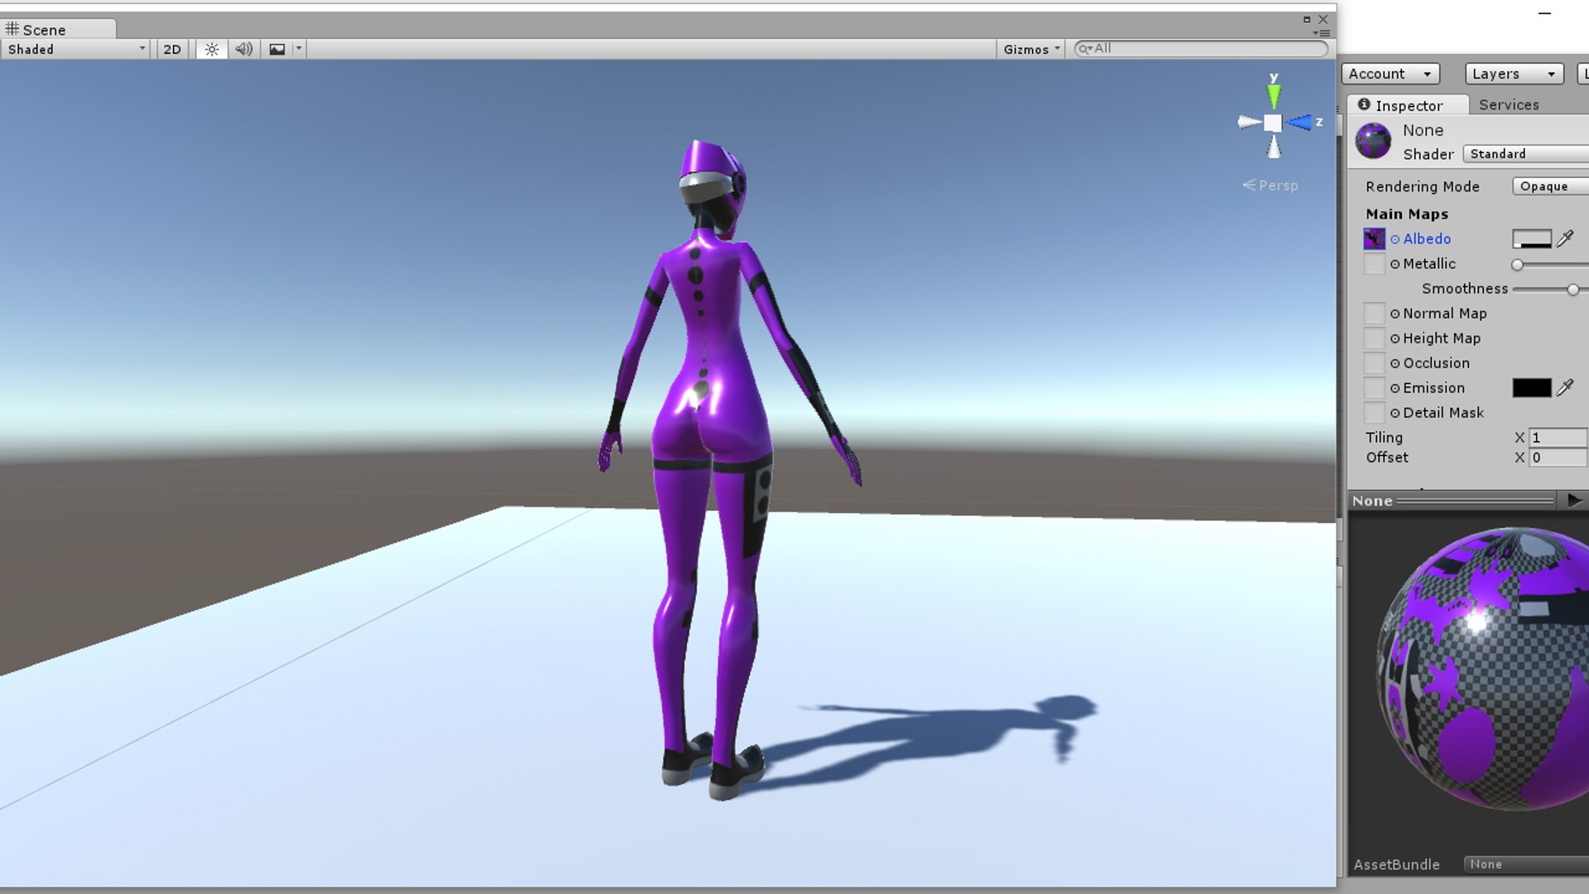
Task: Open the Opaque rendering mode dropdown
Action: (1550, 186)
